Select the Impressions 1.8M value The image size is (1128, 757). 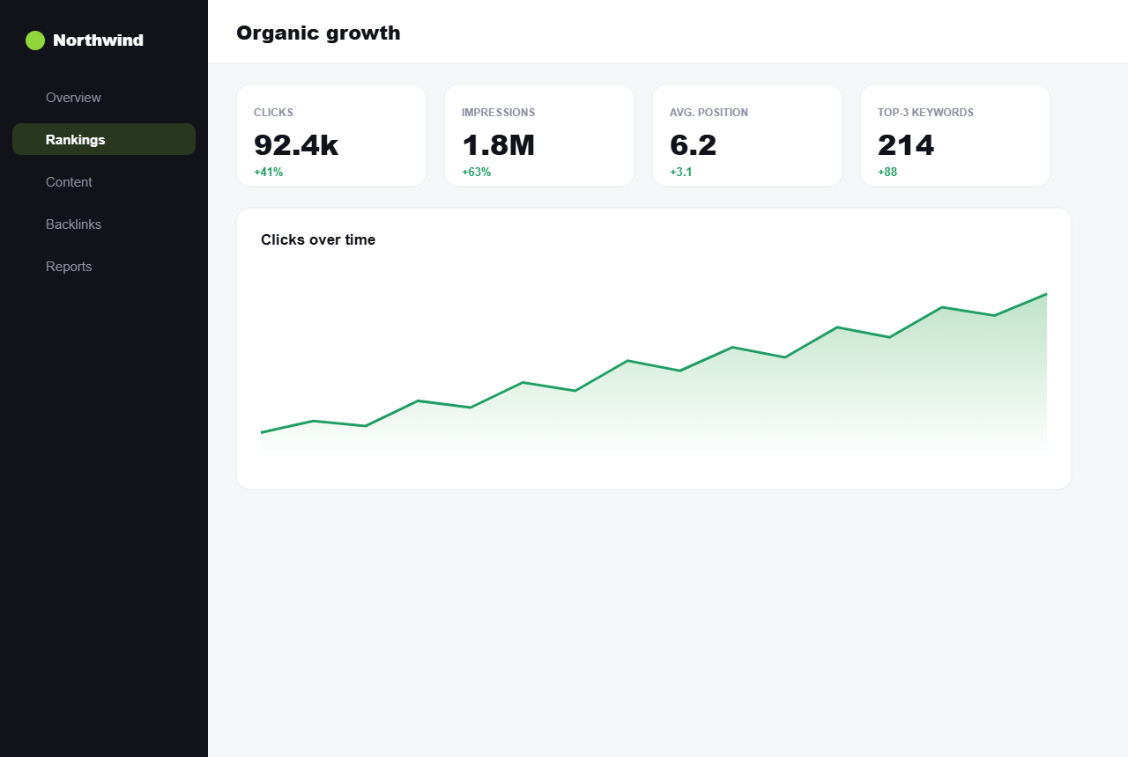pos(499,144)
